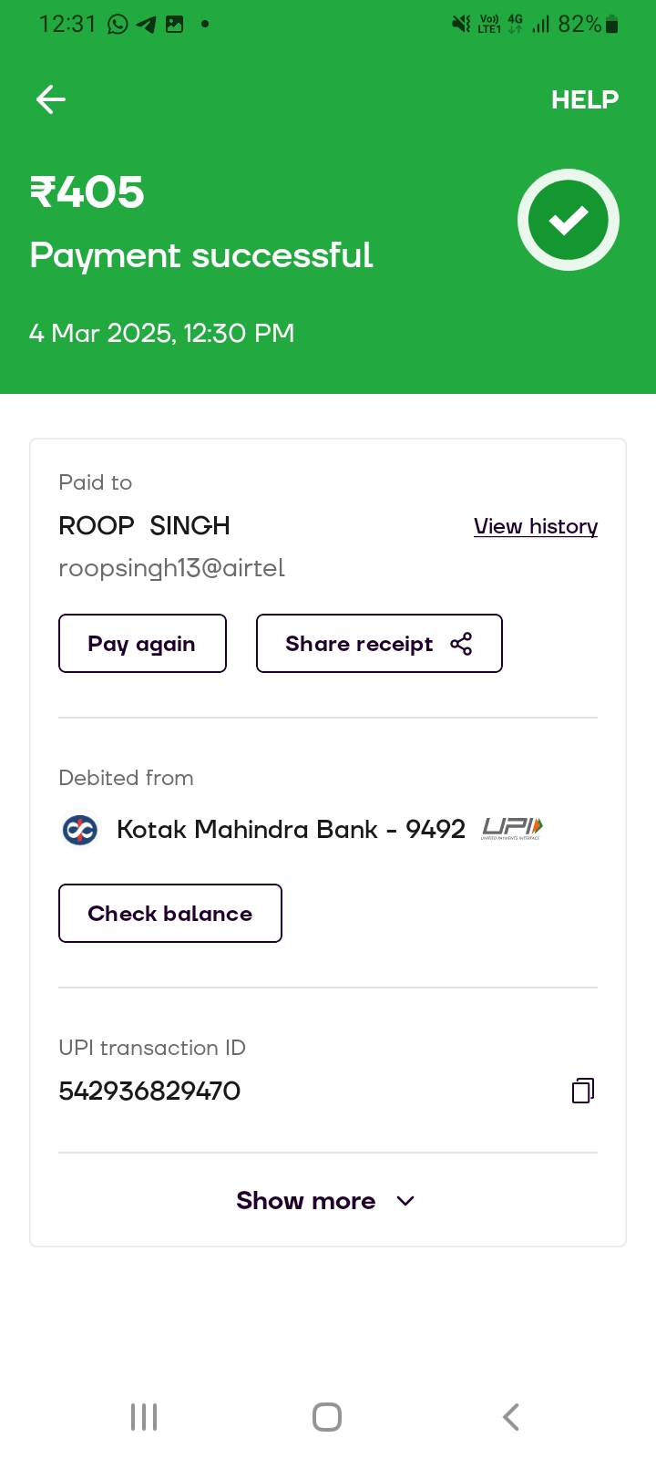This screenshot has height=1459, width=656.
Task: Click the share icon beside Share receipt
Action: [462, 644]
